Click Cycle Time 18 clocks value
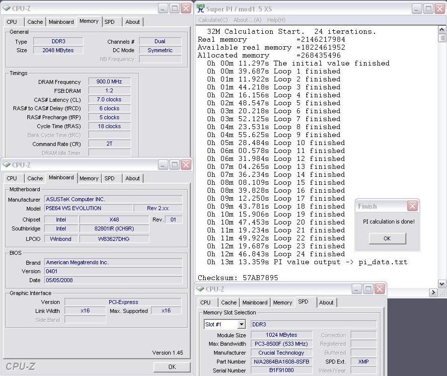Viewport: 447px width, 376px height. [109, 126]
